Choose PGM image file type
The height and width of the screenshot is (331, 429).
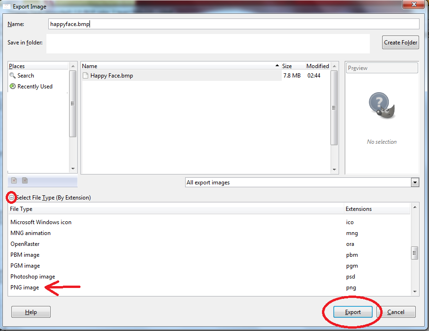coord(25,266)
